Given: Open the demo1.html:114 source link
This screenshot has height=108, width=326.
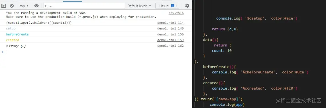Looking at the screenshot, I should point(170,23).
